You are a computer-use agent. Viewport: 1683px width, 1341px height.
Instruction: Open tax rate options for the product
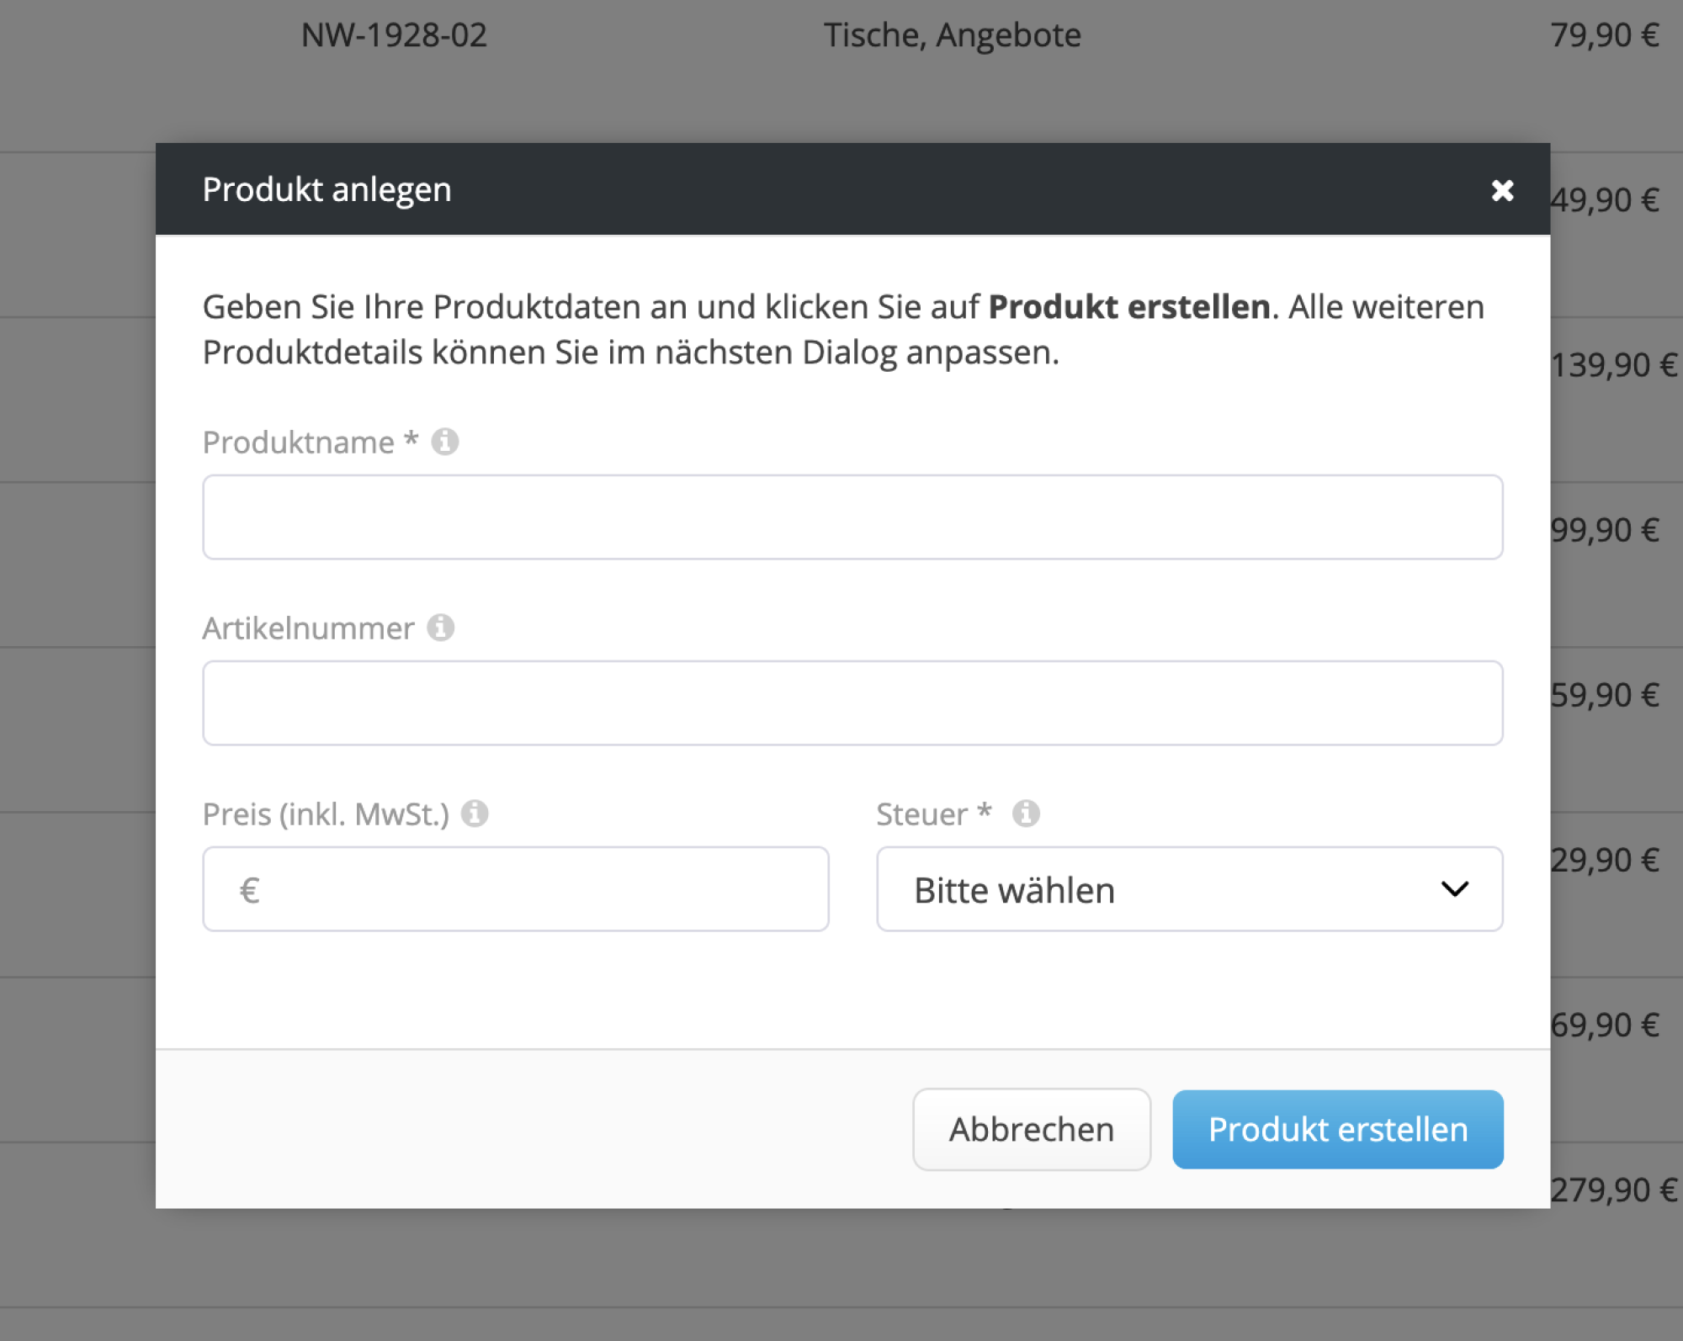pos(1189,889)
